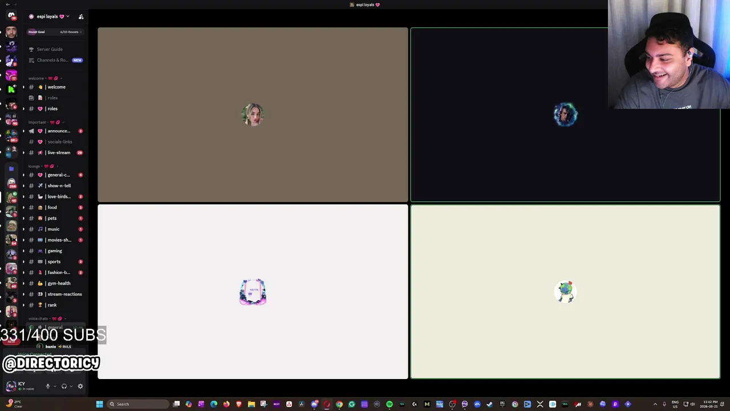730x411 pixels.
Task: Deafen audio with the headphones button
Action: click(x=64, y=386)
